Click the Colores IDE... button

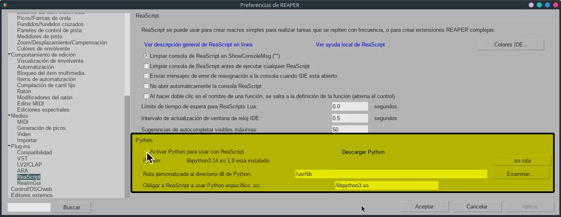(511, 45)
